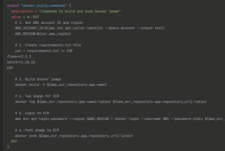Click comment "# 3. Build Docker image"
Viewport: 225px width, 151px height.
(x=38, y=79)
